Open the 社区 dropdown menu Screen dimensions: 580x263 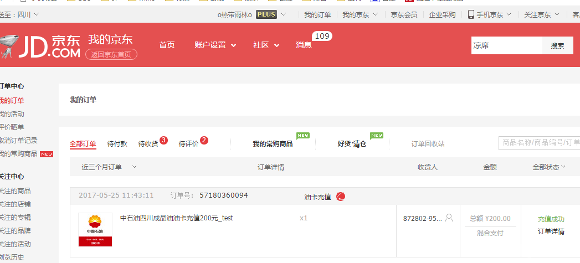266,45
